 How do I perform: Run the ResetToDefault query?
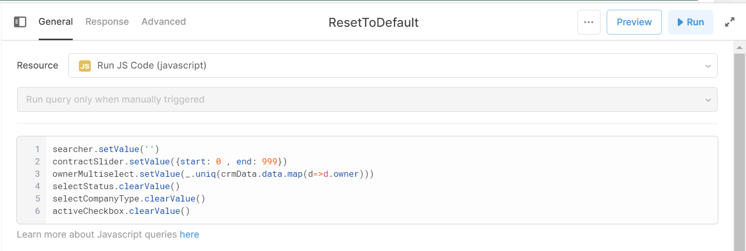click(x=690, y=22)
